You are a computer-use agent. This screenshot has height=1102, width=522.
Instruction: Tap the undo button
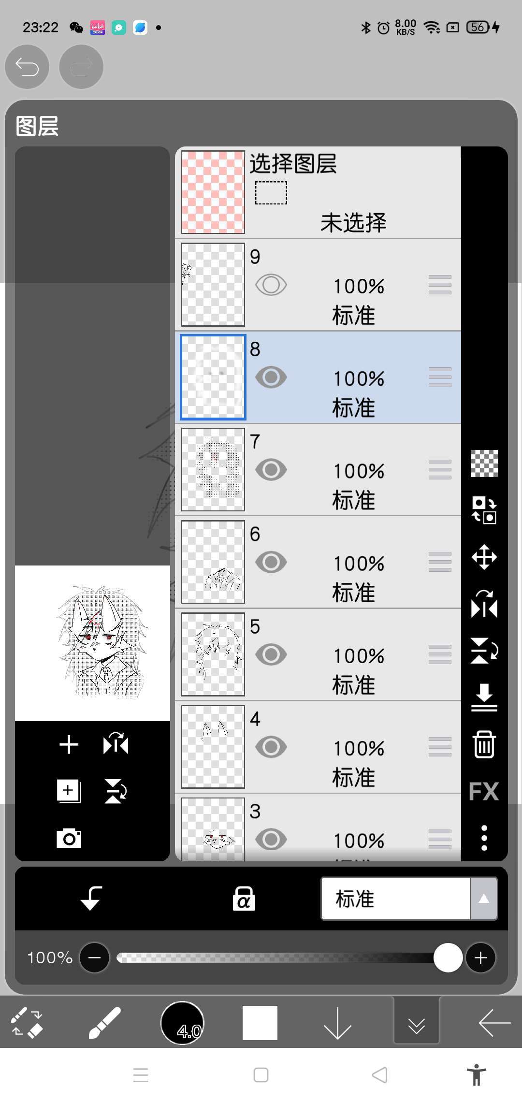pos(27,67)
